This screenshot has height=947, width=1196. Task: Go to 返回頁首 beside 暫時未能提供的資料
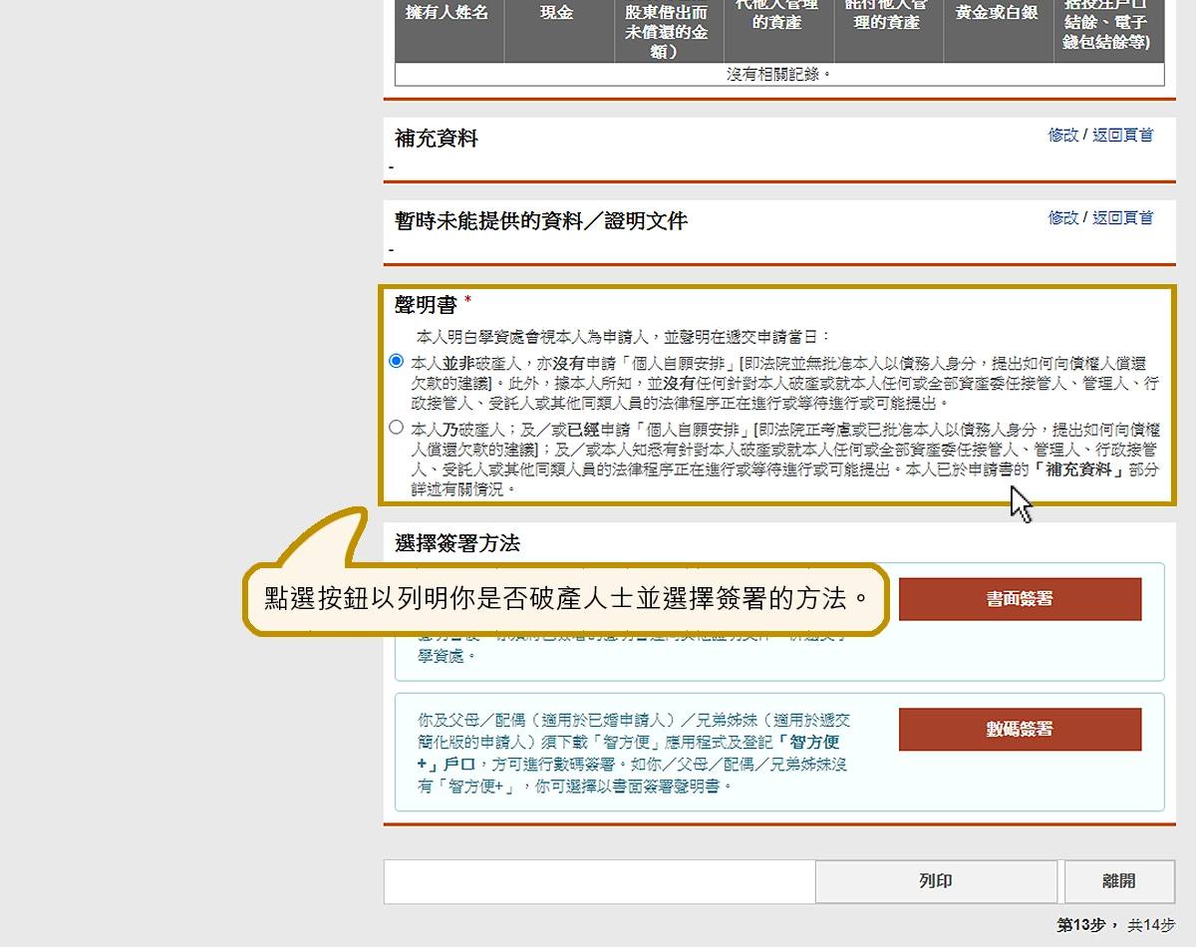point(1122,217)
